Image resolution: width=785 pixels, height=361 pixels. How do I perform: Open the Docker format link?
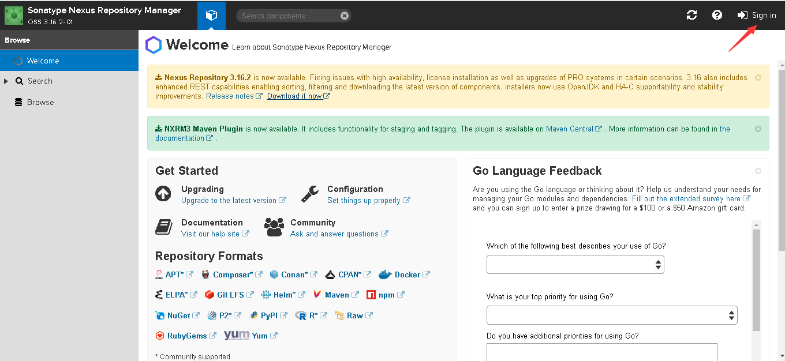[412, 275]
